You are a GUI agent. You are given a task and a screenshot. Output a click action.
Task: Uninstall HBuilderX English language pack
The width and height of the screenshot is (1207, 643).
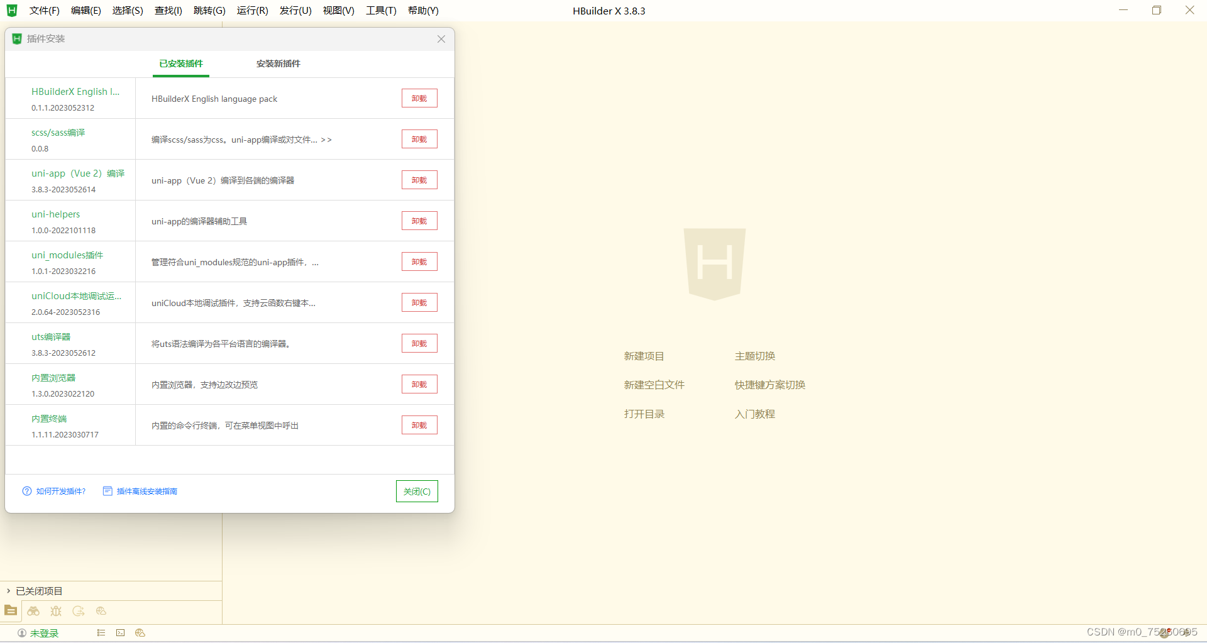click(x=419, y=98)
